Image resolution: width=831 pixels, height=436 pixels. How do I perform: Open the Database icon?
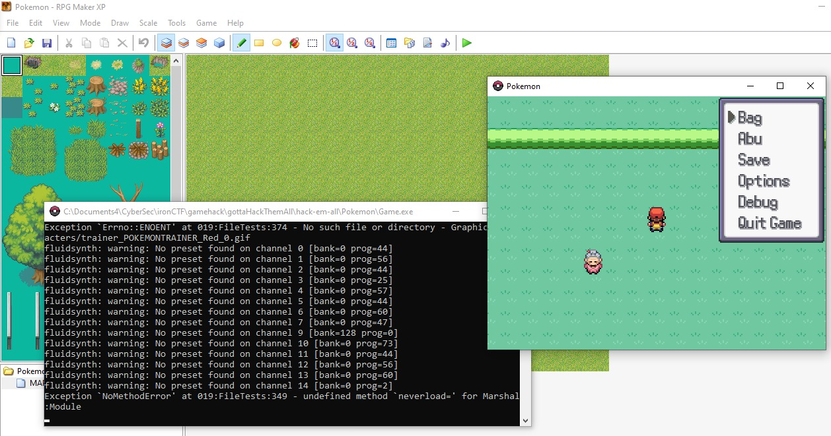[x=391, y=43]
